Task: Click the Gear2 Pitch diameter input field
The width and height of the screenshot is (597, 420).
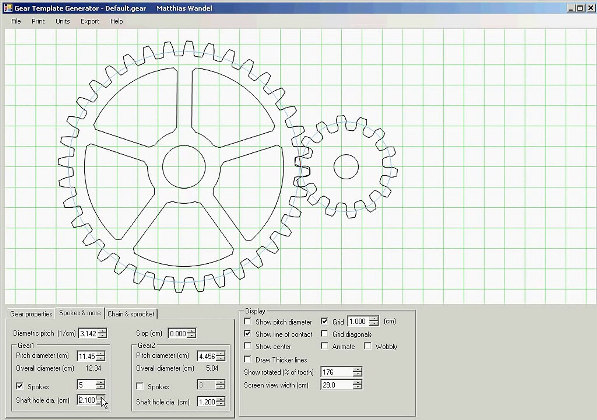Action: click(x=206, y=356)
